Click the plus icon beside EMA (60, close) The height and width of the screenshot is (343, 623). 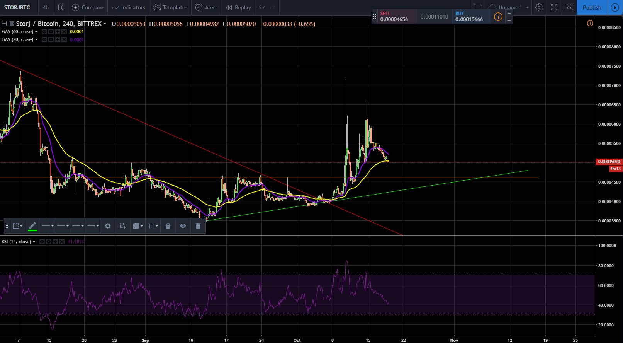58,32
